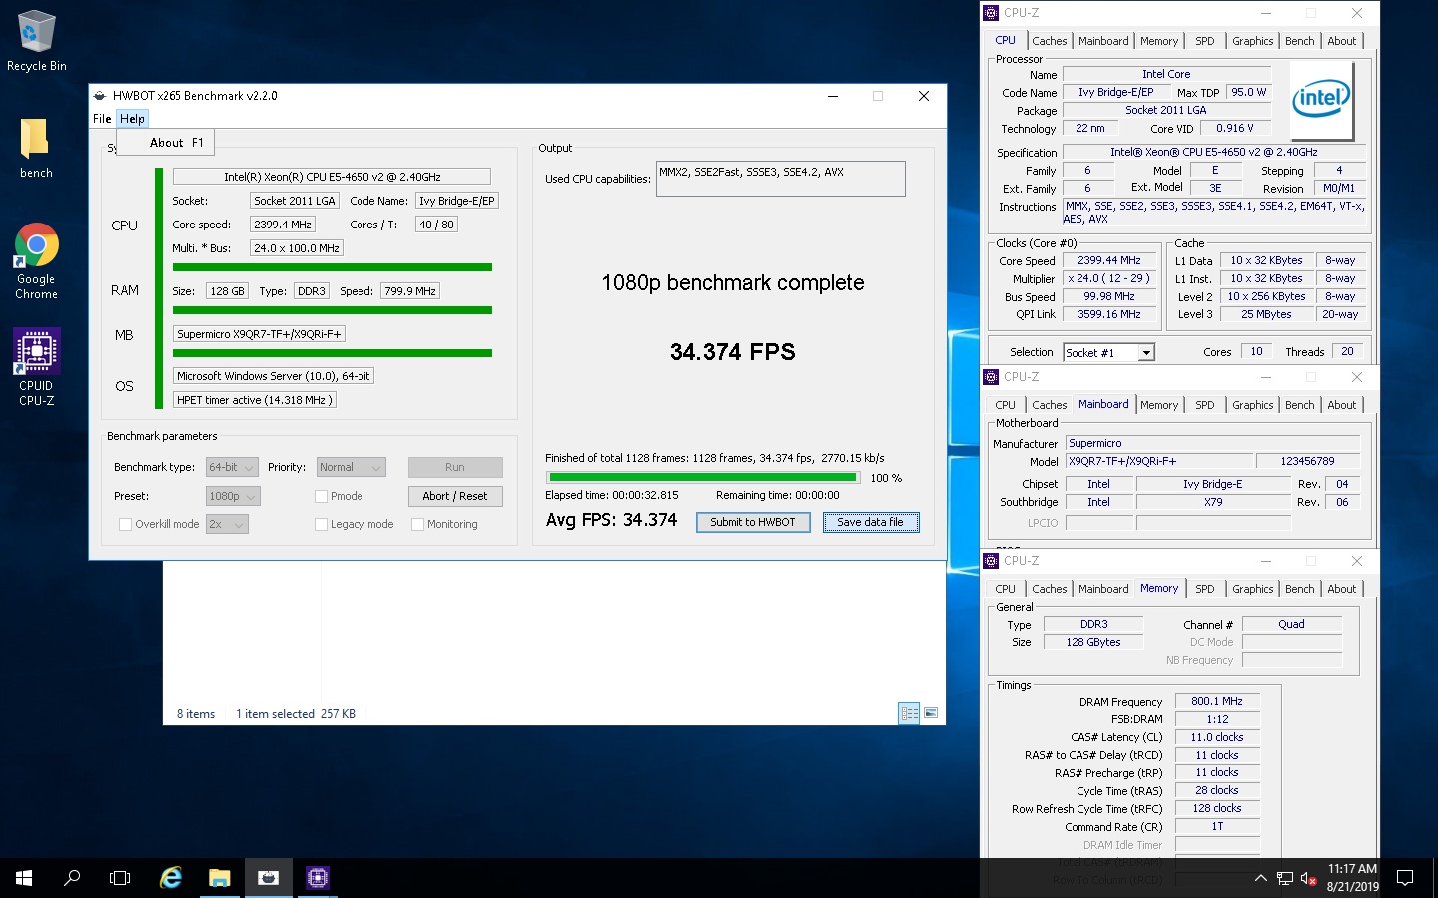This screenshot has width=1438, height=898.
Task: Open the Overkill 2x multiplier dropdown
Action: 227,524
